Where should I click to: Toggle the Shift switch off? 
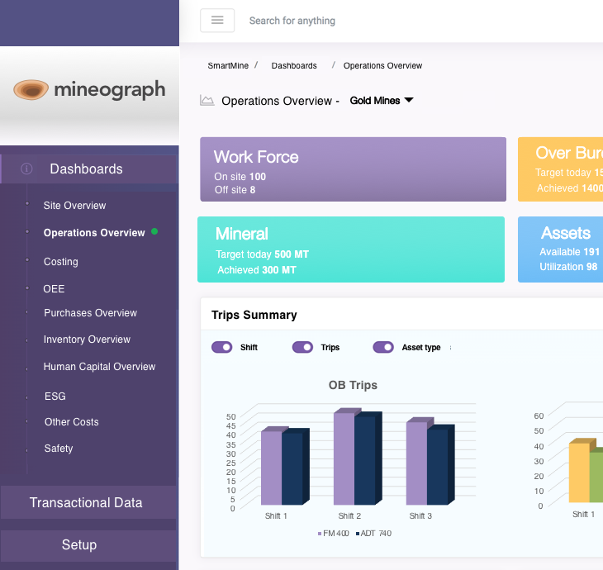click(x=222, y=348)
